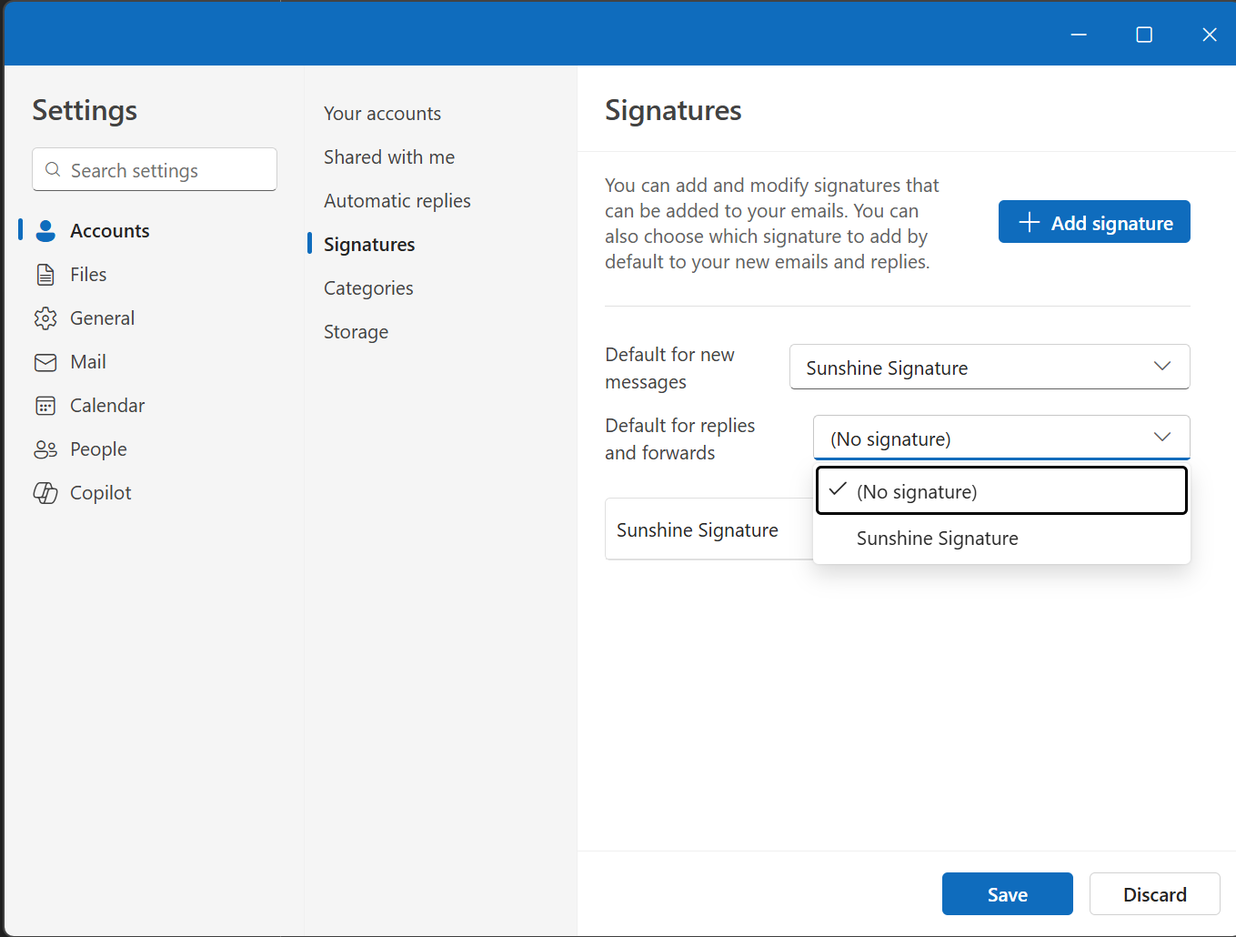
Task: Click the Add signature button
Action: pos(1093,222)
